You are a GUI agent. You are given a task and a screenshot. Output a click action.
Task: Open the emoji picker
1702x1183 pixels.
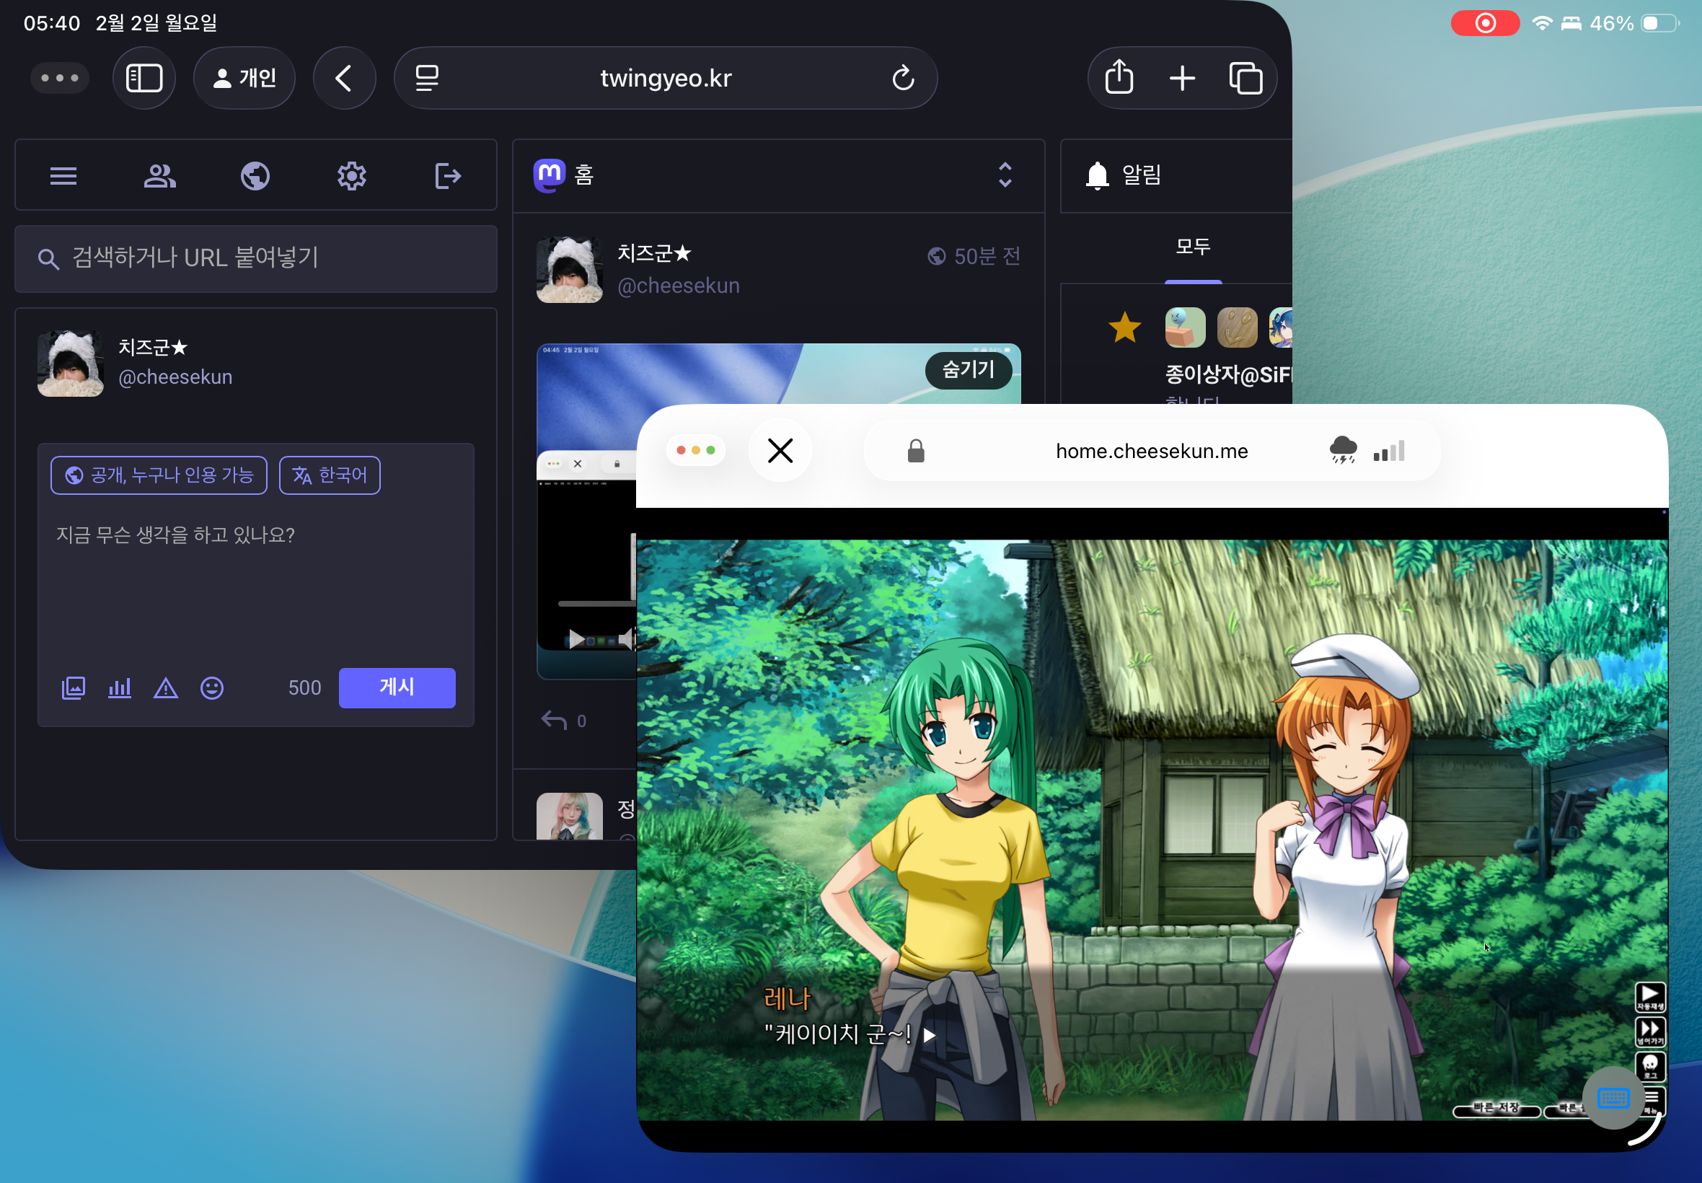tap(212, 688)
